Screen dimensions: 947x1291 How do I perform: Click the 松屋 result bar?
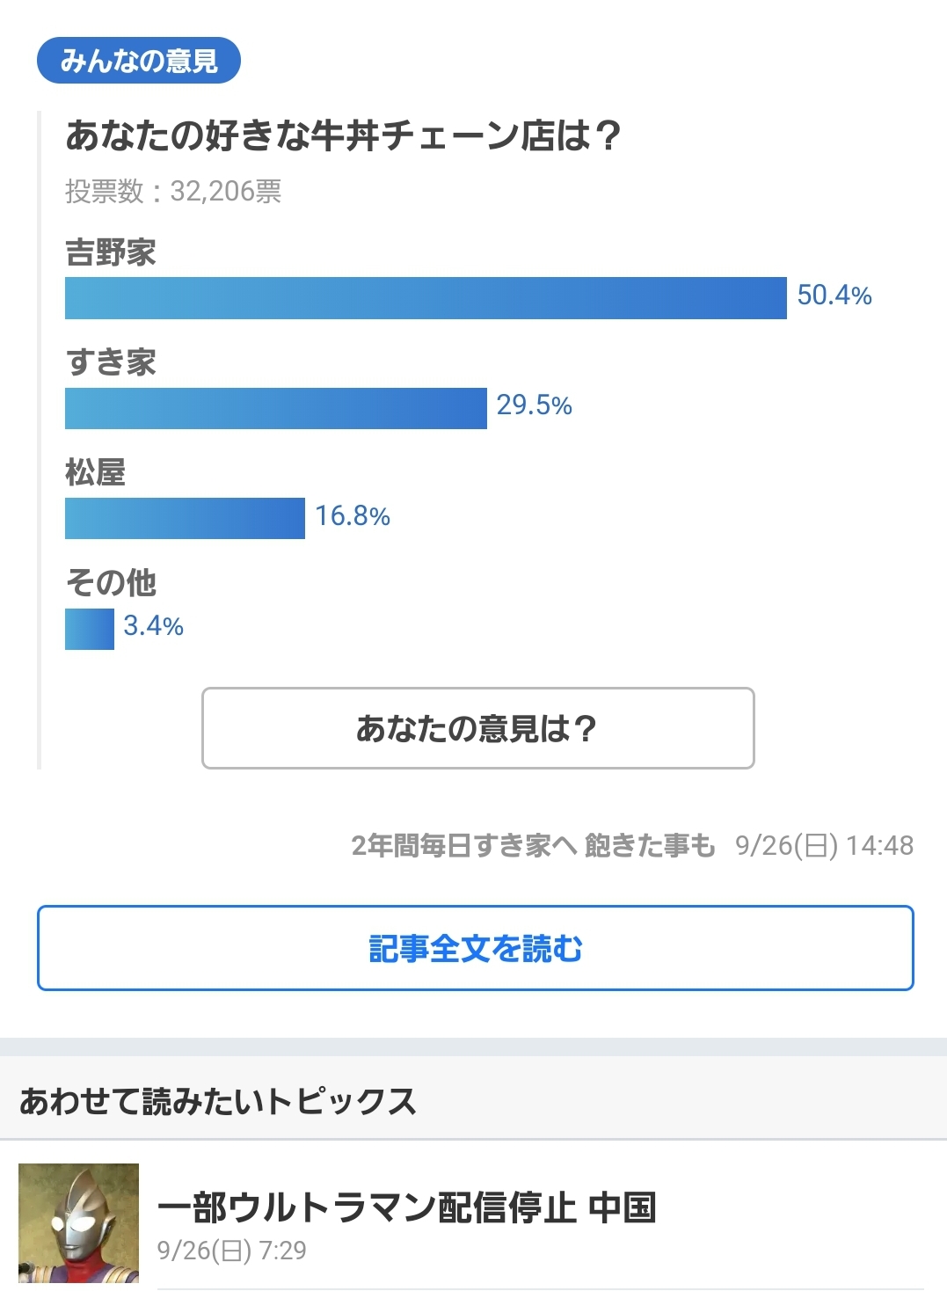[x=185, y=518]
